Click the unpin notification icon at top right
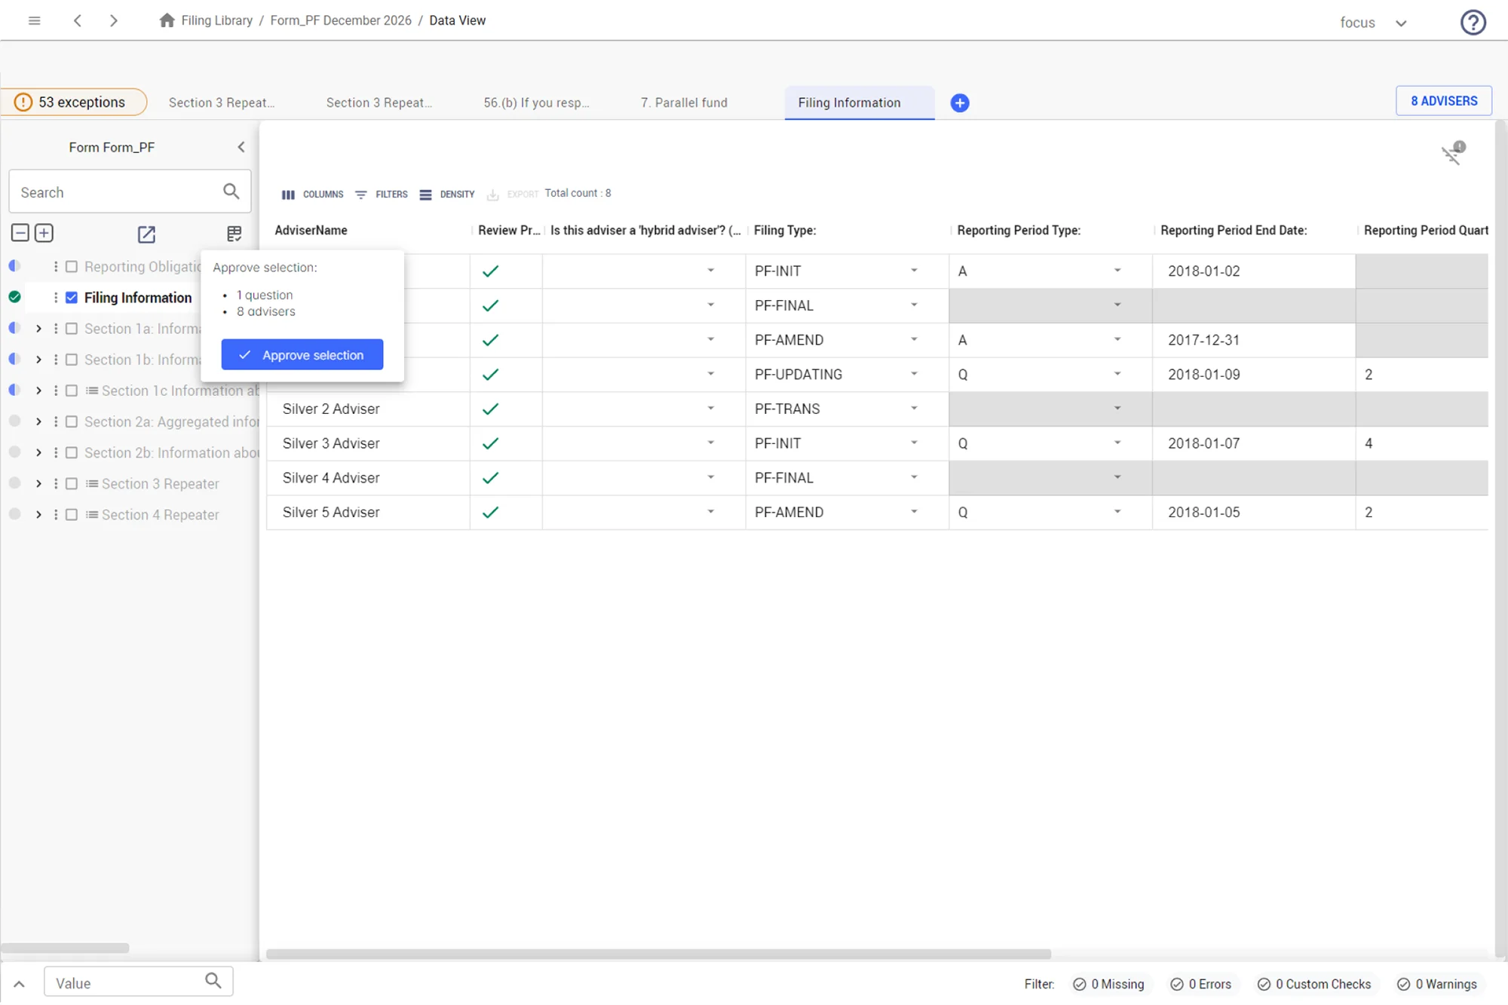 1453,153
